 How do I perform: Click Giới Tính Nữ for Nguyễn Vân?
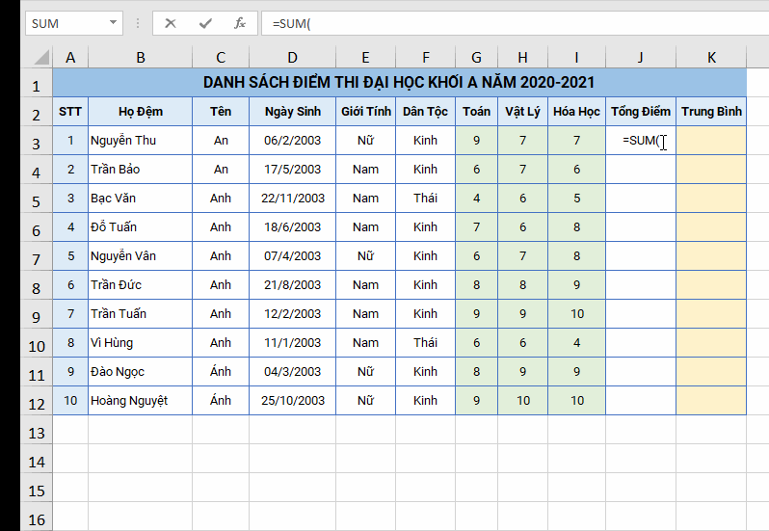point(366,256)
